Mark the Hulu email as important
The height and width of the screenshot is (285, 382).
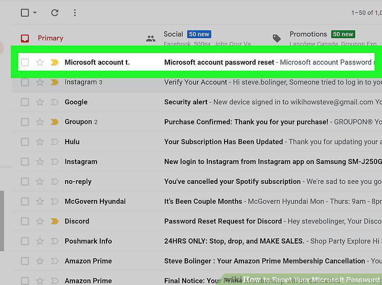click(55, 142)
